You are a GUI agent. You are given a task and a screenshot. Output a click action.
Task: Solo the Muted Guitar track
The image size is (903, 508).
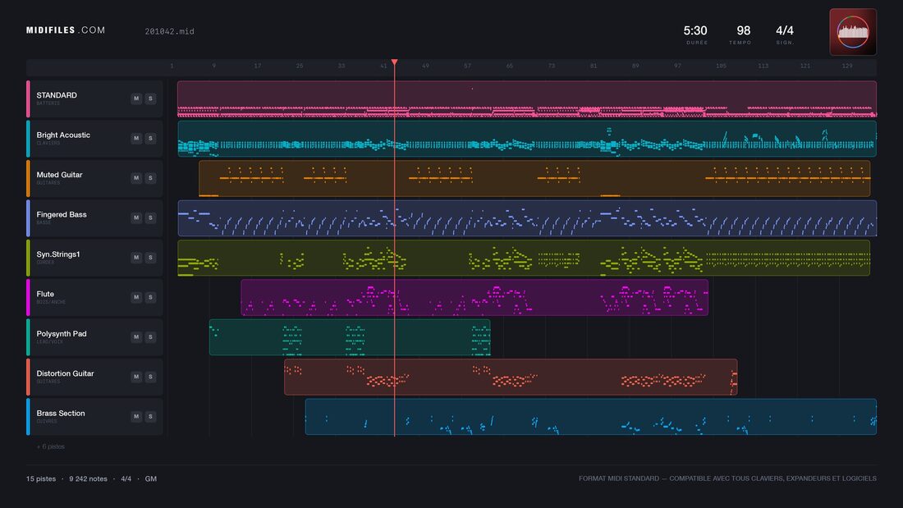(150, 178)
